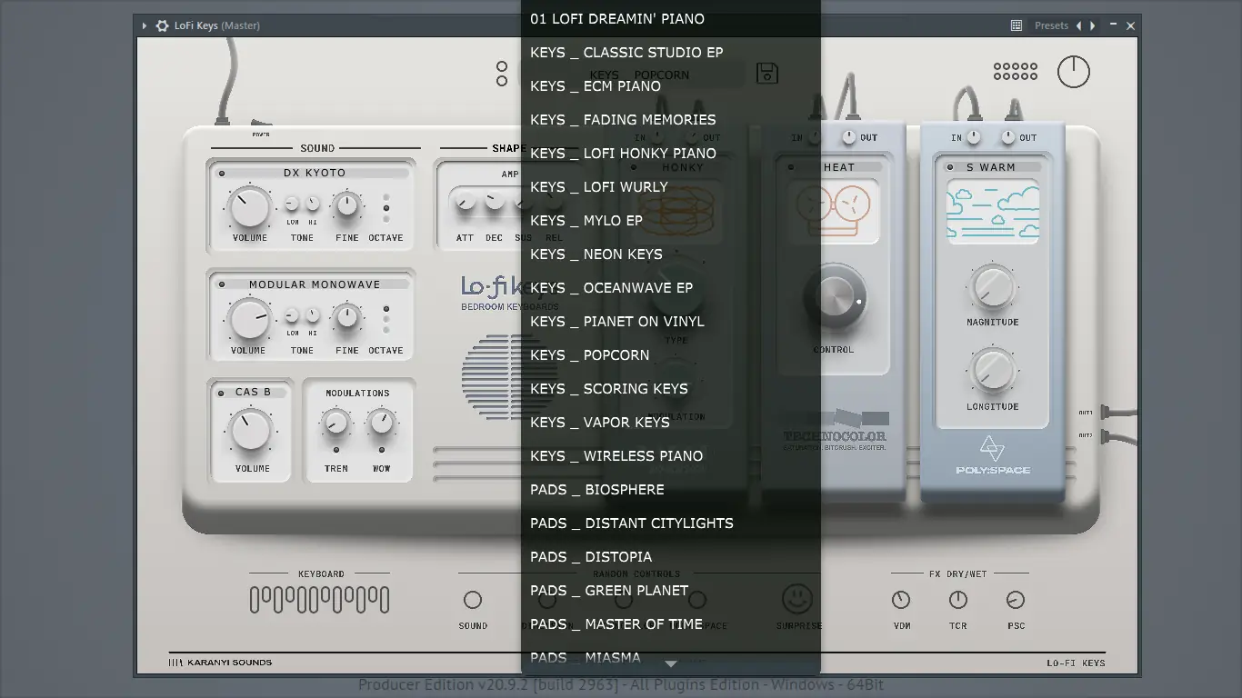Click the VDM dry/wet knob
Image resolution: width=1242 pixels, height=698 pixels.
(901, 600)
